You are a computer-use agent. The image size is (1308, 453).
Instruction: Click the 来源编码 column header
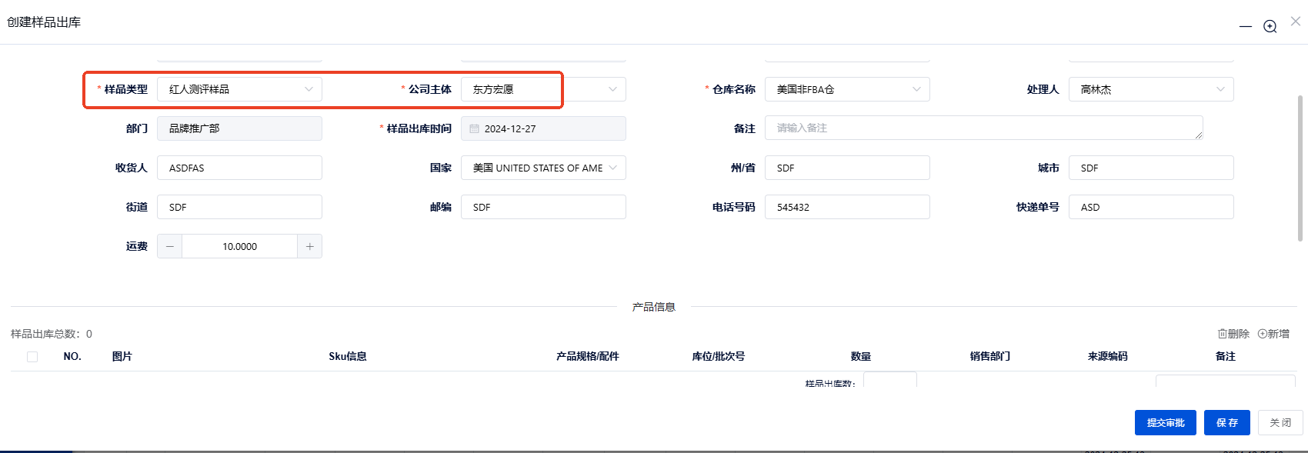(1108, 356)
